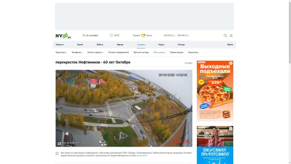Click the top gray advertisement banner
Viewport: 291px width, 164px height.
point(145,16)
